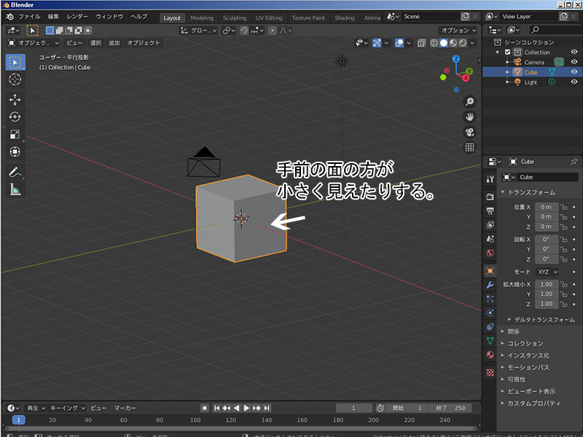The height and width of the screenshot is (437, 583).
Task: Click the pan view hand icon
Action: point(469,117)
